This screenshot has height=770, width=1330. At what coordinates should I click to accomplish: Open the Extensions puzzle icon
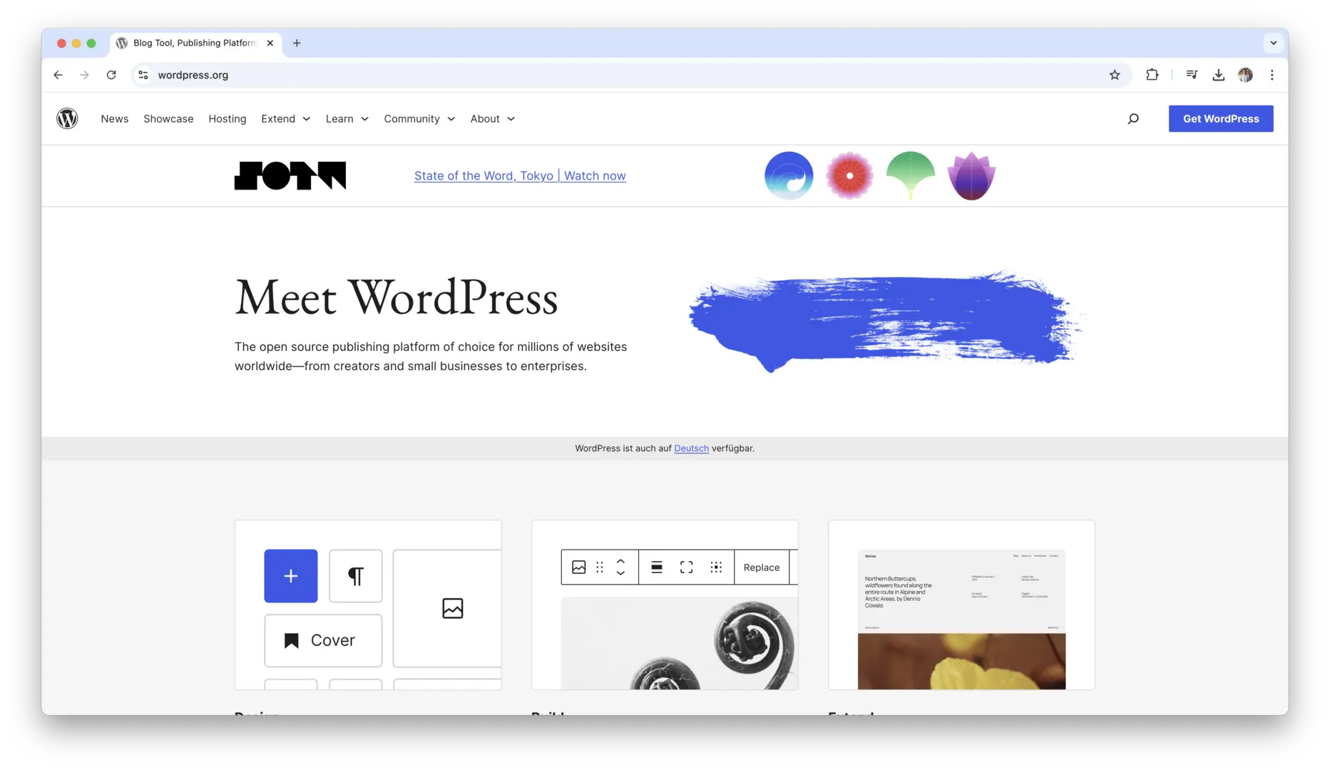click(x=1152, y=75)
